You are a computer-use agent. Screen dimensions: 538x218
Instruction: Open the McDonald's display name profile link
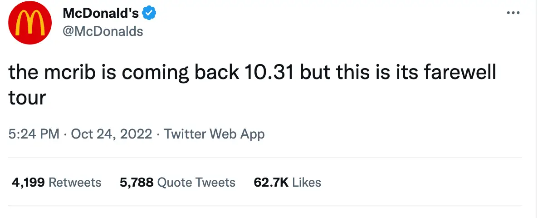[100, 14]
